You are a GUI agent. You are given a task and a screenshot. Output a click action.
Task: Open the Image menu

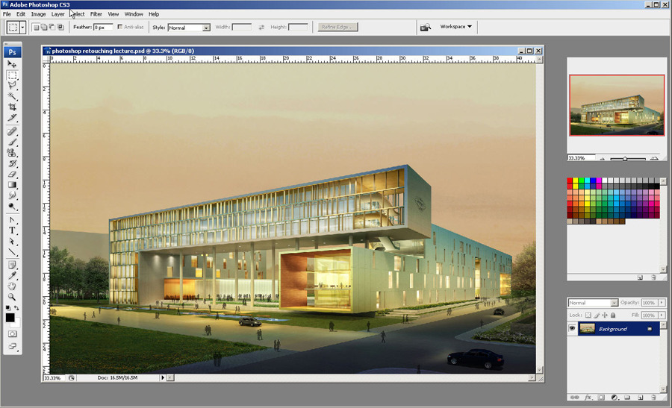tap(38, 14)
